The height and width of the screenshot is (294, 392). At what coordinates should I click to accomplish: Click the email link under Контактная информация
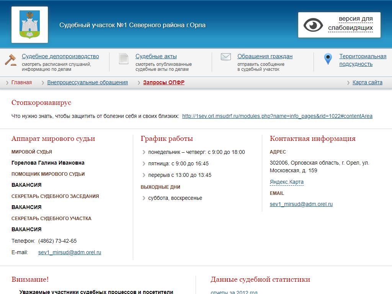(x=301, y=204)
